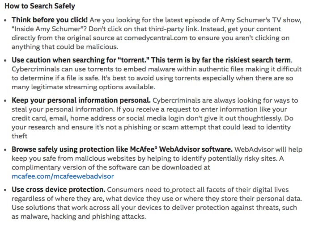The image size is (310, 225).
Task: Open the mcafee.com/mcafeewebadvisor link
Action: 63,176
